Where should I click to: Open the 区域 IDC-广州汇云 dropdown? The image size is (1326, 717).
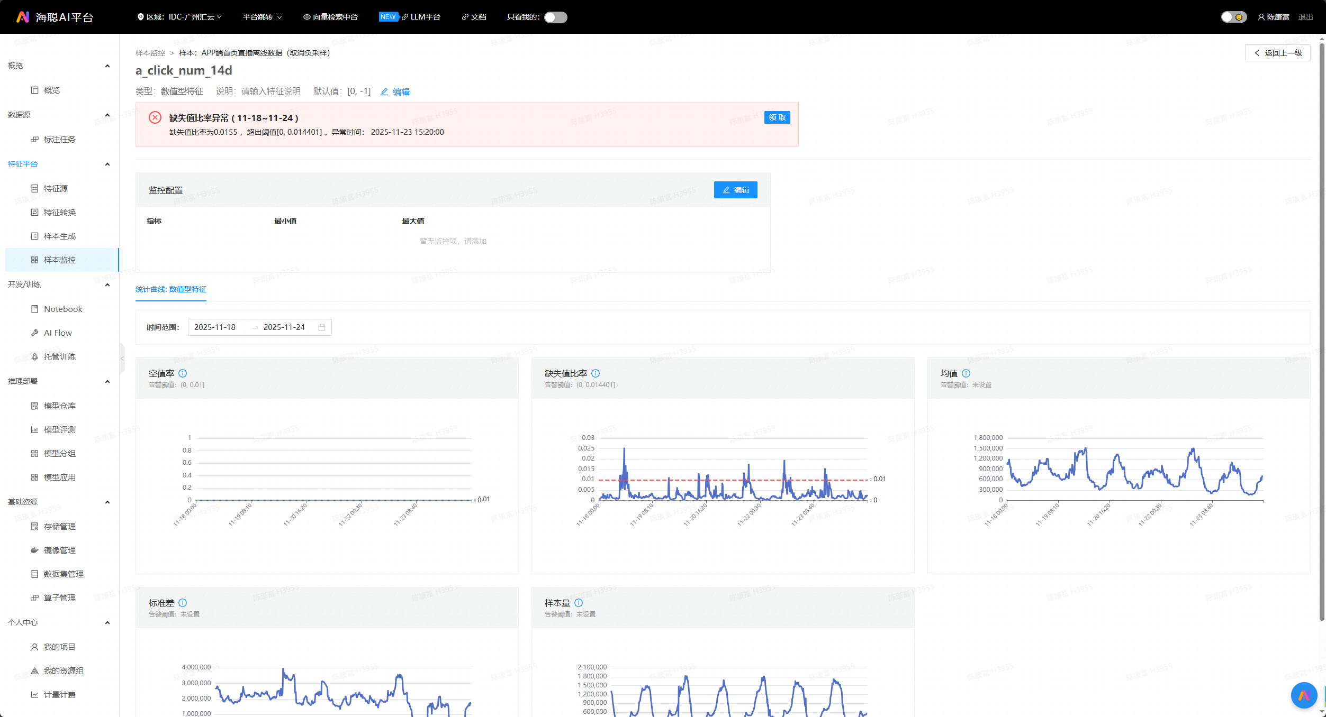(x=179, y=17)
